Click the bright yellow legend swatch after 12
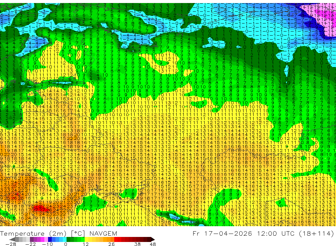Image resolution: width=336 pixels, height=246 pixels. tap(87, 239)
